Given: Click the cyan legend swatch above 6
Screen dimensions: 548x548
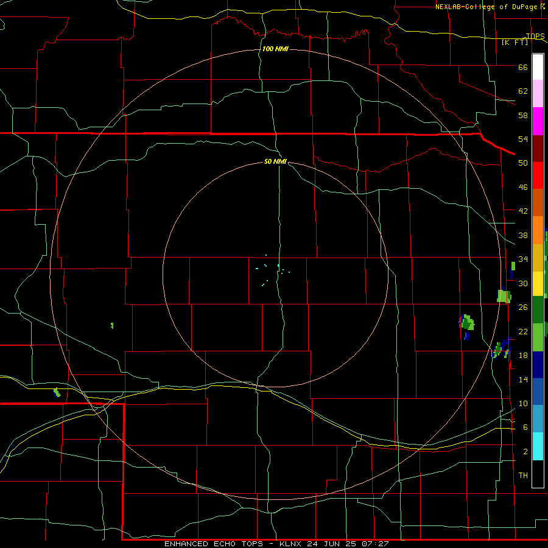Looking at the screenshot, I should click(538, 446).
